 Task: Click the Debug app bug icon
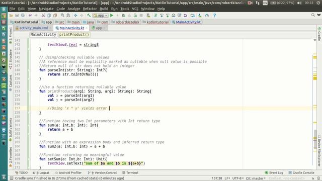(123, 16)
